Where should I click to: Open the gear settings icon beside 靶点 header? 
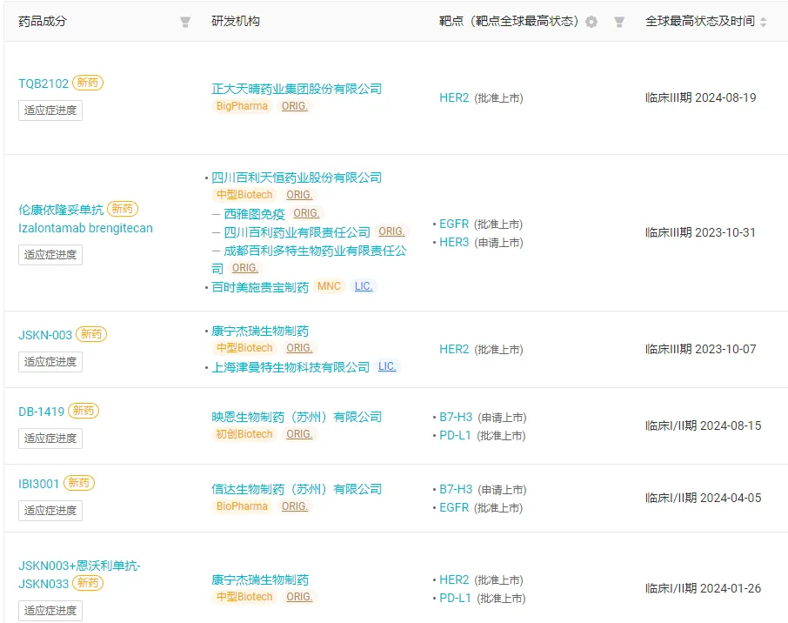pyautogui.click(x=591, y=22)
